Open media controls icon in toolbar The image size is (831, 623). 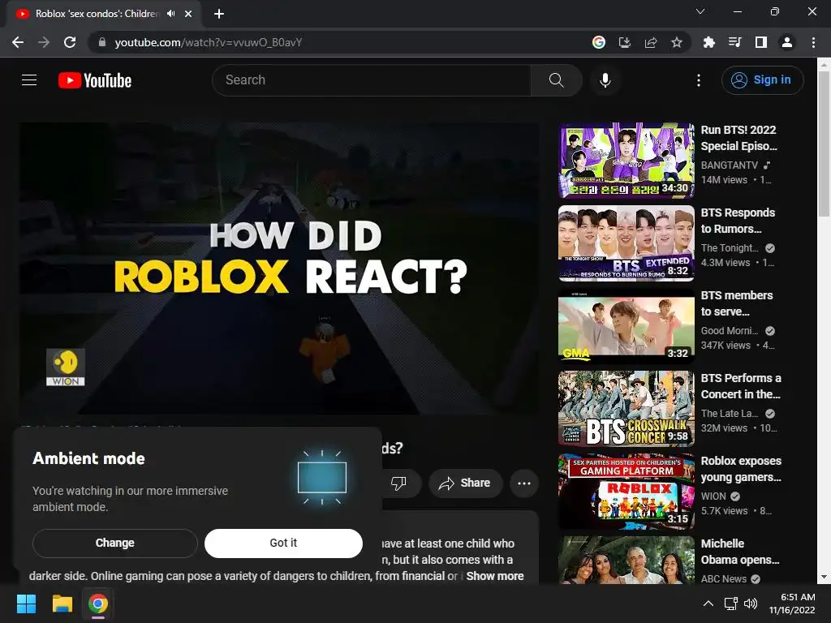[x=734, y=42]
